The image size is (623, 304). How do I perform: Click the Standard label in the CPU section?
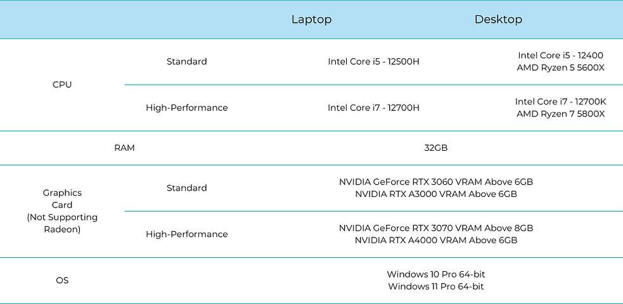pyautogui.click(x=186, y=61)
